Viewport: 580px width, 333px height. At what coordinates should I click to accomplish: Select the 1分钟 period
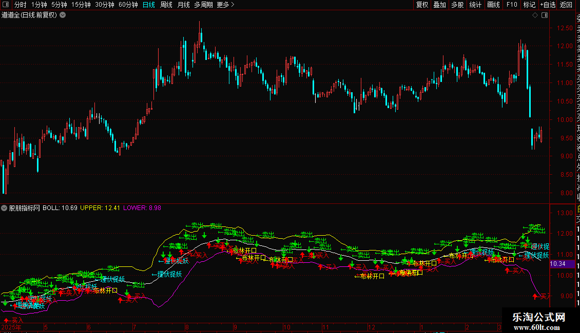(39, 5)
